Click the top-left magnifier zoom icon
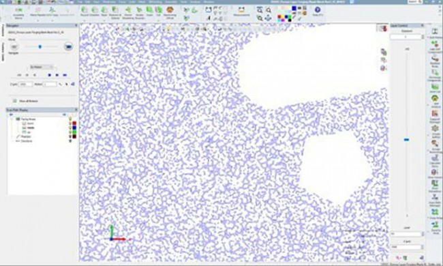The height and width of the screenshot is (266, 443). tap(259, 10)
